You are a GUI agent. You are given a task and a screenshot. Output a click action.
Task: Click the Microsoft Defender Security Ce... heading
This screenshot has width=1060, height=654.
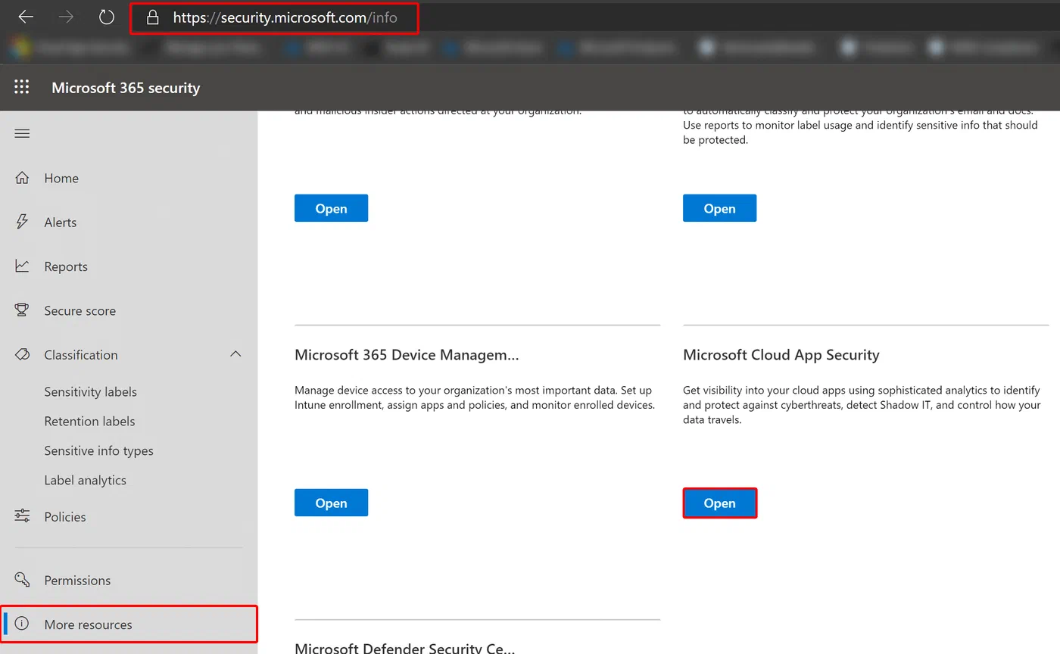pyautogui.click(x=404, y=648)
